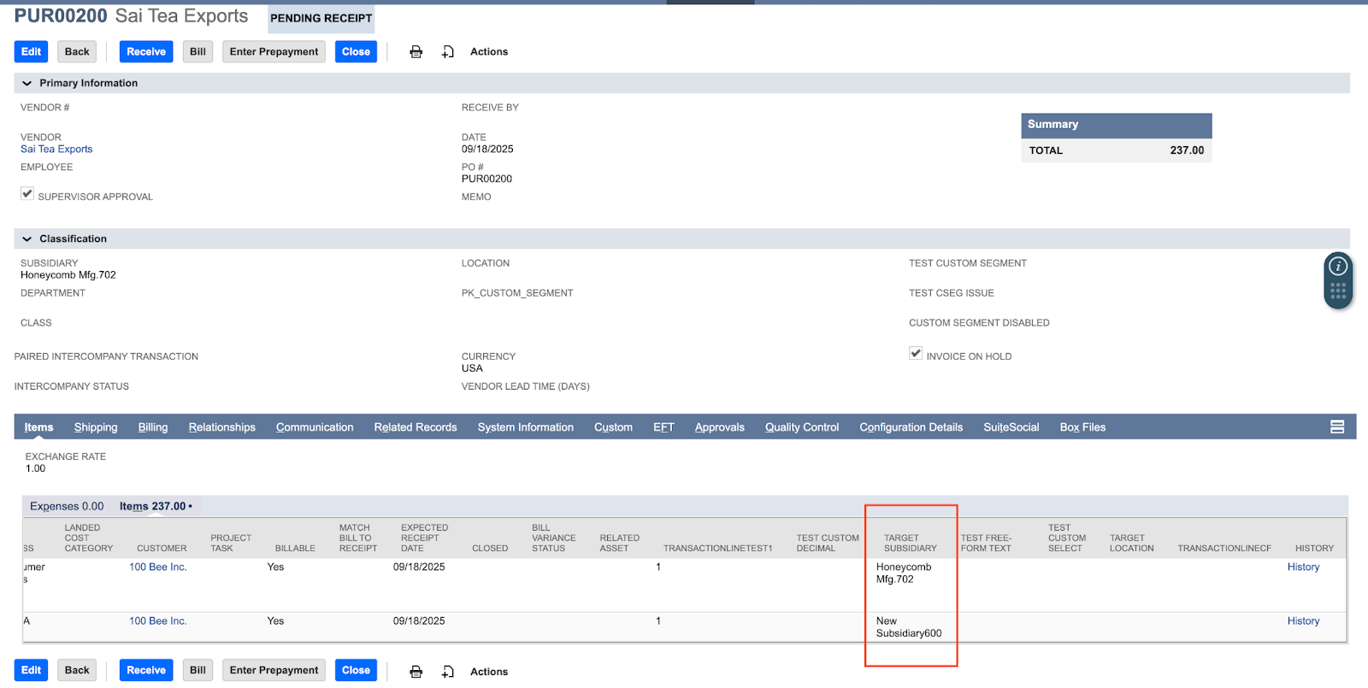Collapse the Classification section

pyautogui.click(x=27, y=239)
